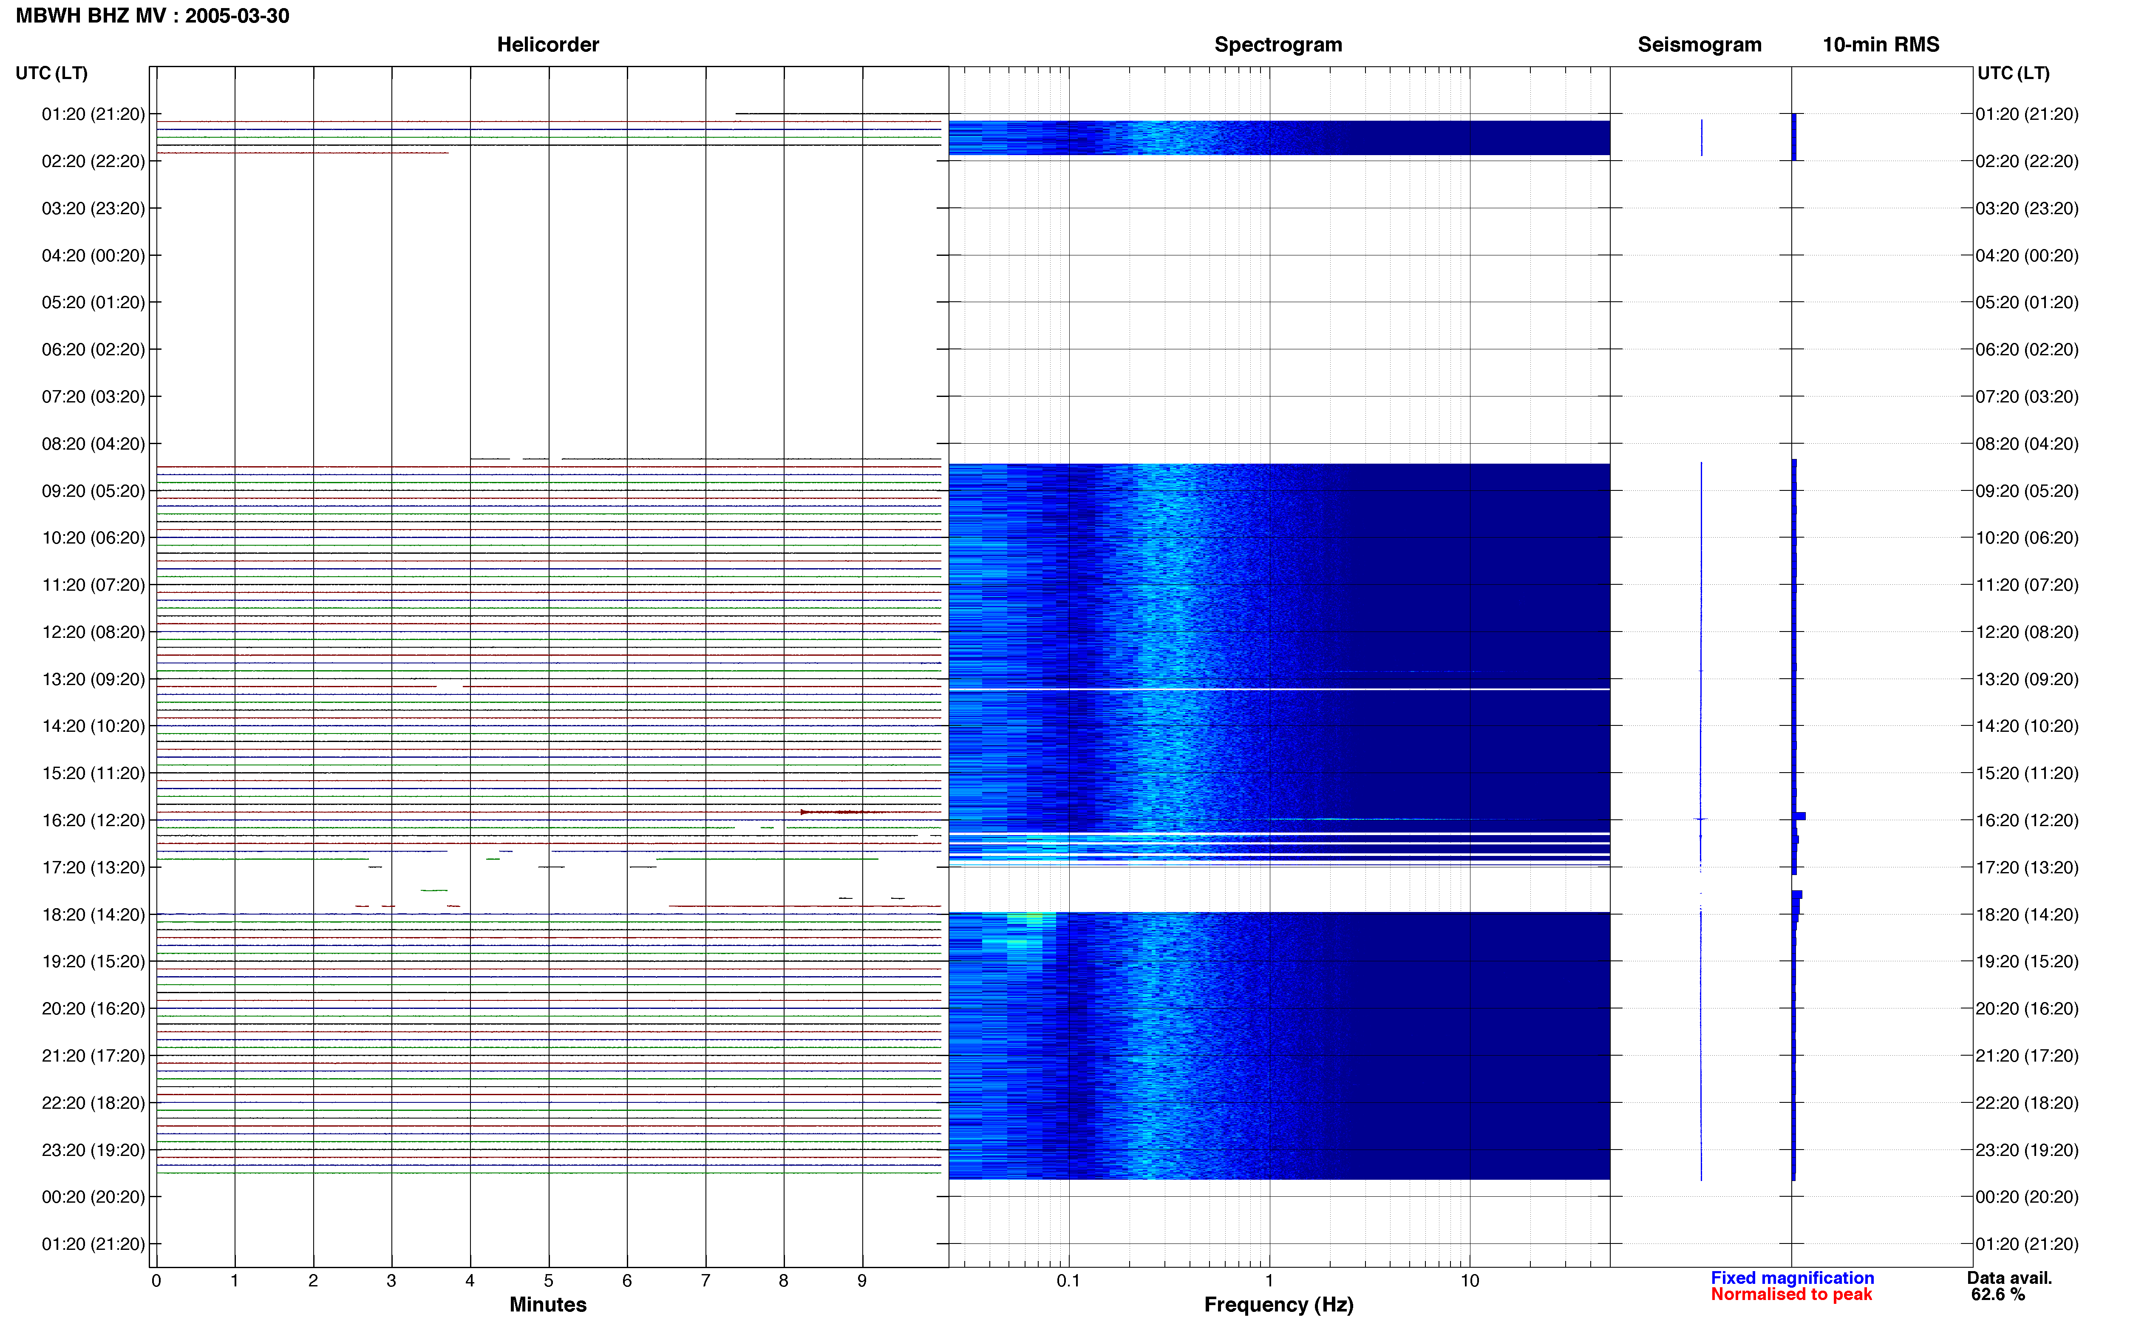Click minute tick 8 on Helicorder axis
Image resolution: width=2133 pixels, height=1334 pixels.
tap(783, 1281)
